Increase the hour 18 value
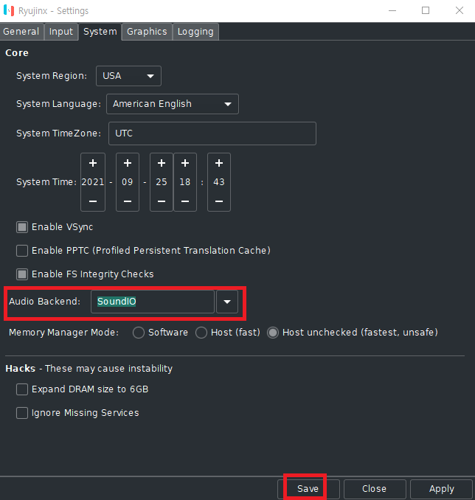The height and width of the screenshot is (500, 475). coord(185,163)
